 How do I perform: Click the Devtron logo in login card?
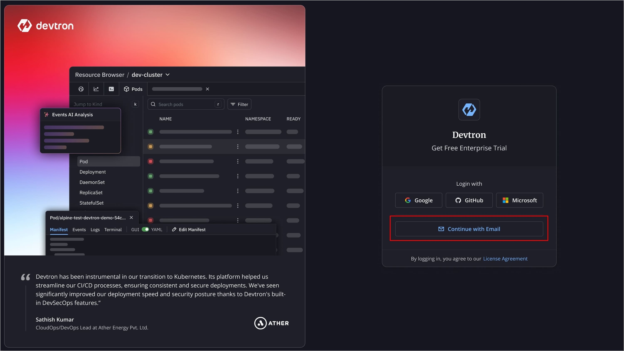[469, 110]
